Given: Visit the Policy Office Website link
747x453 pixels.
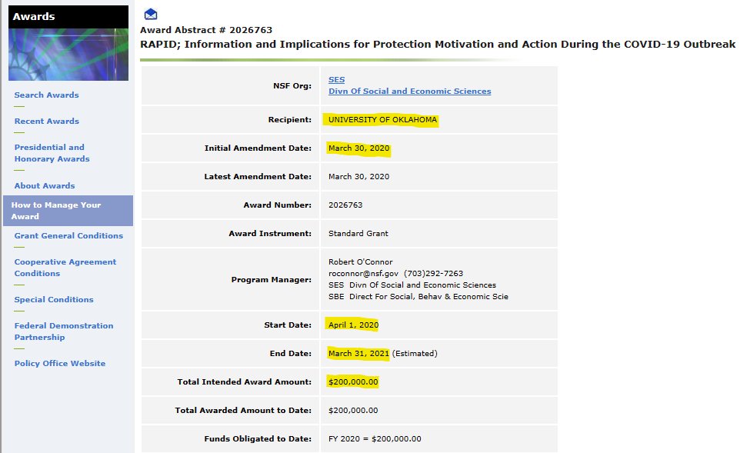Looking at the screenshot, I should point(59,364).
